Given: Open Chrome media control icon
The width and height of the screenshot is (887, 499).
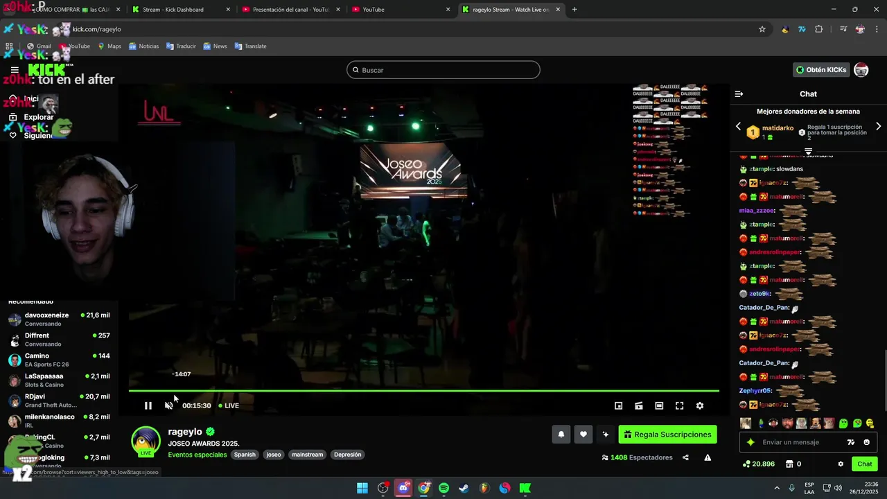Looking at the screenshot, I should [x=843, y=29].
